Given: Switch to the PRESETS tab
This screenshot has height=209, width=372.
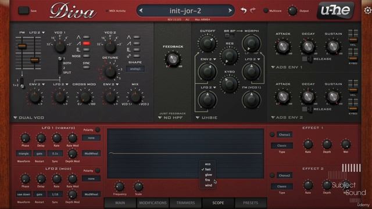Looking at the screenshot, I should 251,203.
